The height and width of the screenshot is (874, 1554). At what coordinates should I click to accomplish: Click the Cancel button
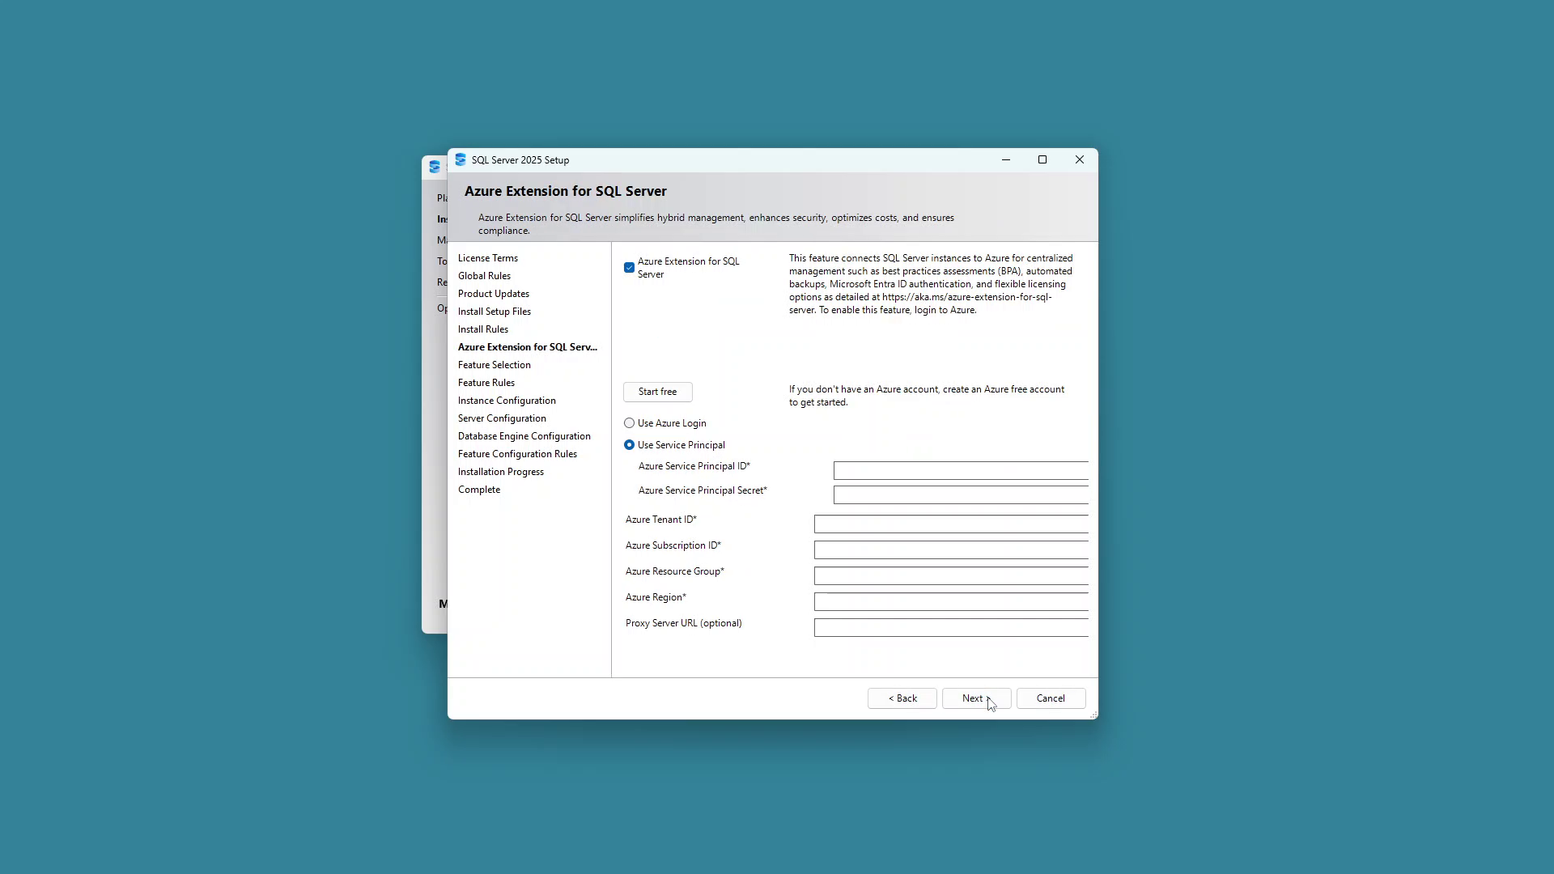(1051, 698)
